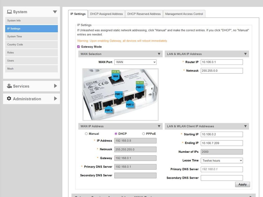Open Management Access Control tab
263x197 pixels.
[x=184, y=14]
